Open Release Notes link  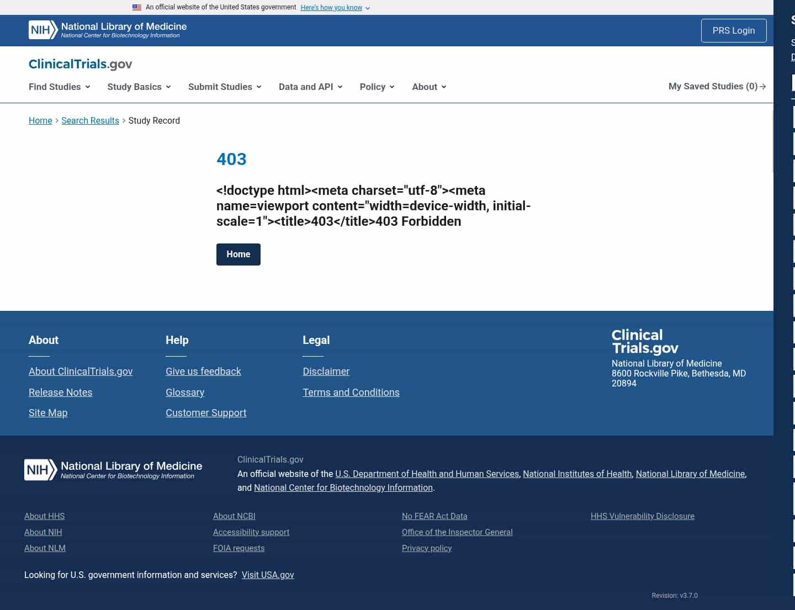61,392
